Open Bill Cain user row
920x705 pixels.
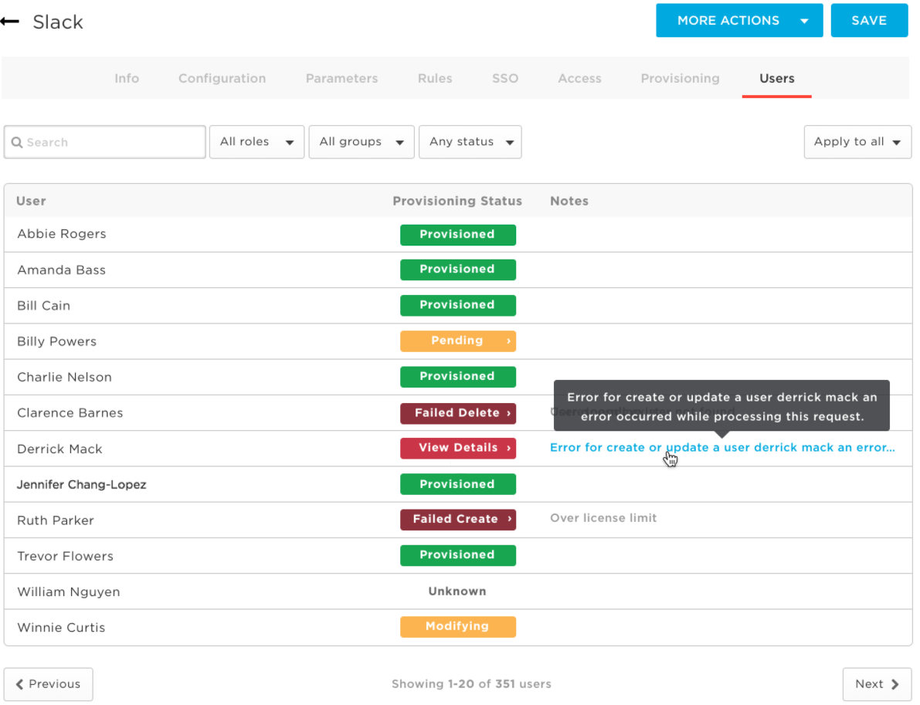457,306
